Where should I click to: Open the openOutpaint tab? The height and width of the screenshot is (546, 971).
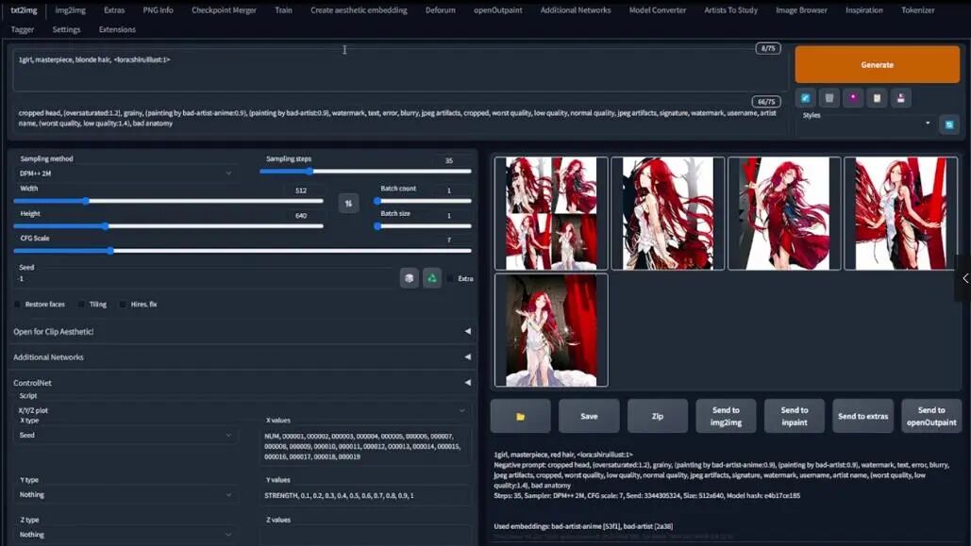point(498,10)
